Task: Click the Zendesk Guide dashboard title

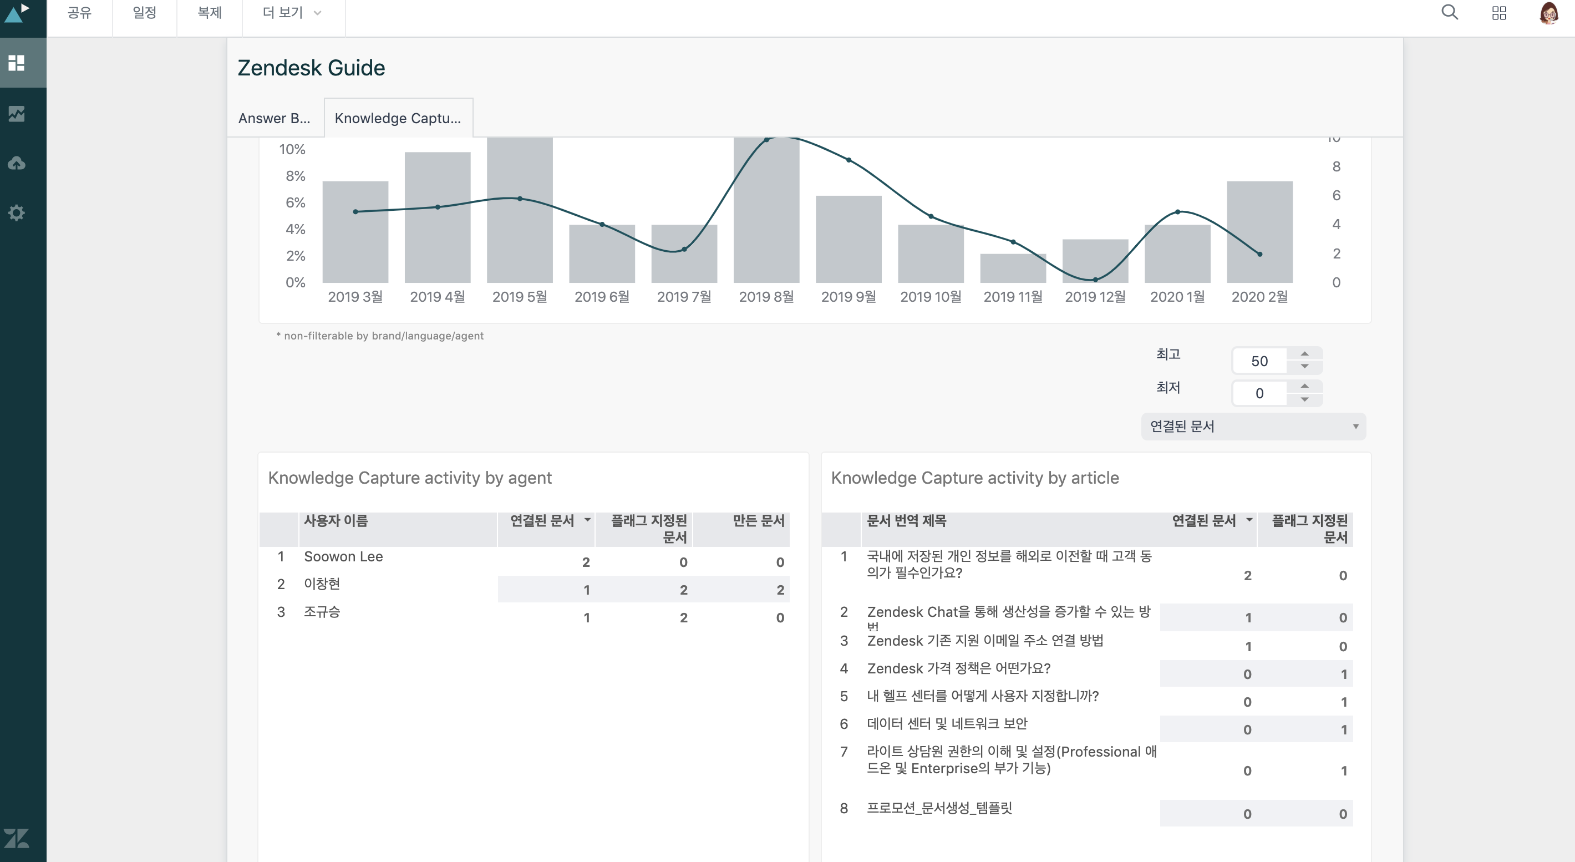Action: (x=311, y=68)
